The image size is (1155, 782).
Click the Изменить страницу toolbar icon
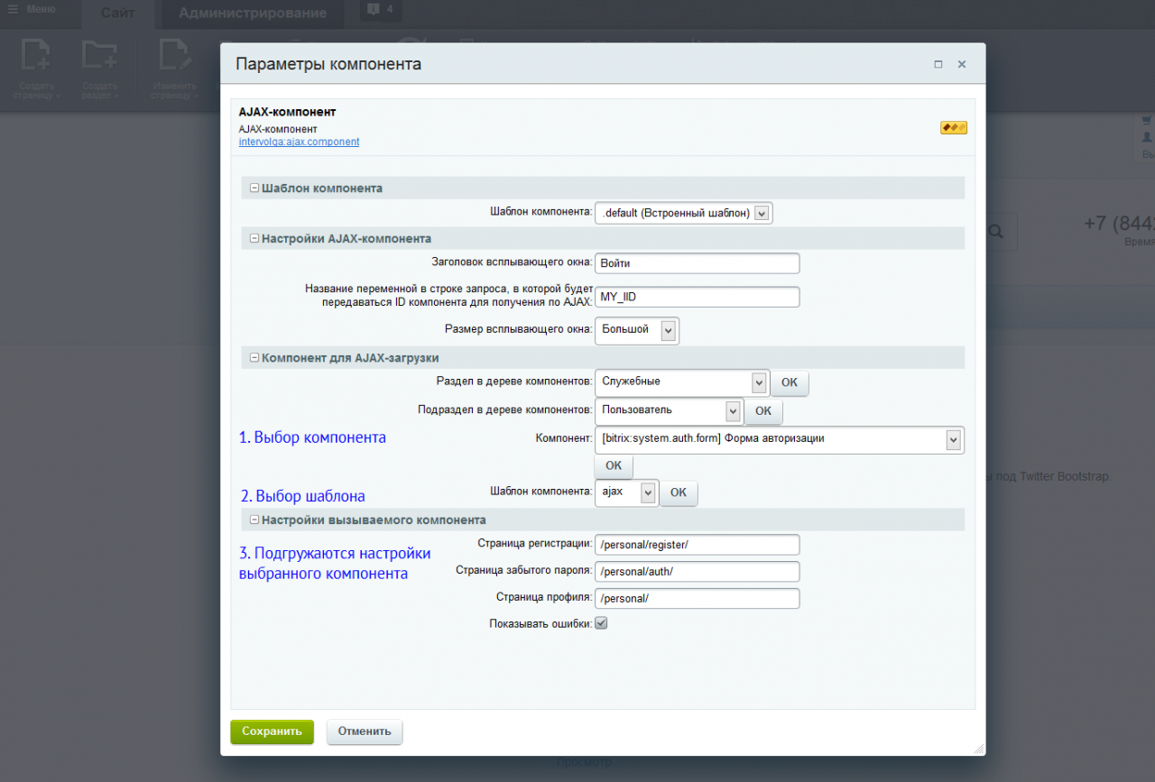(x=175, y=56)
